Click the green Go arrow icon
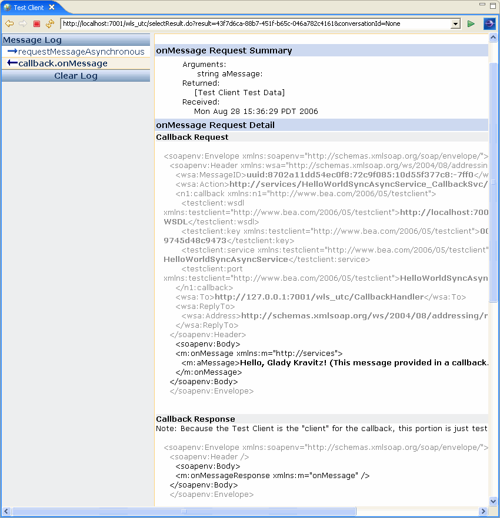The height and width of the screenshot is (518, 500). click(471, 23)
